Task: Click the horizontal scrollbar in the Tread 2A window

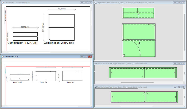Action: (137, 106)
